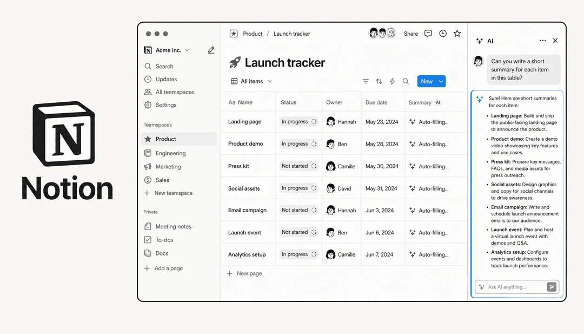Image resolution: width=584 pixels, height=334 pixels.
Task: Click the automations lightning icon
Action: point(392,81)
